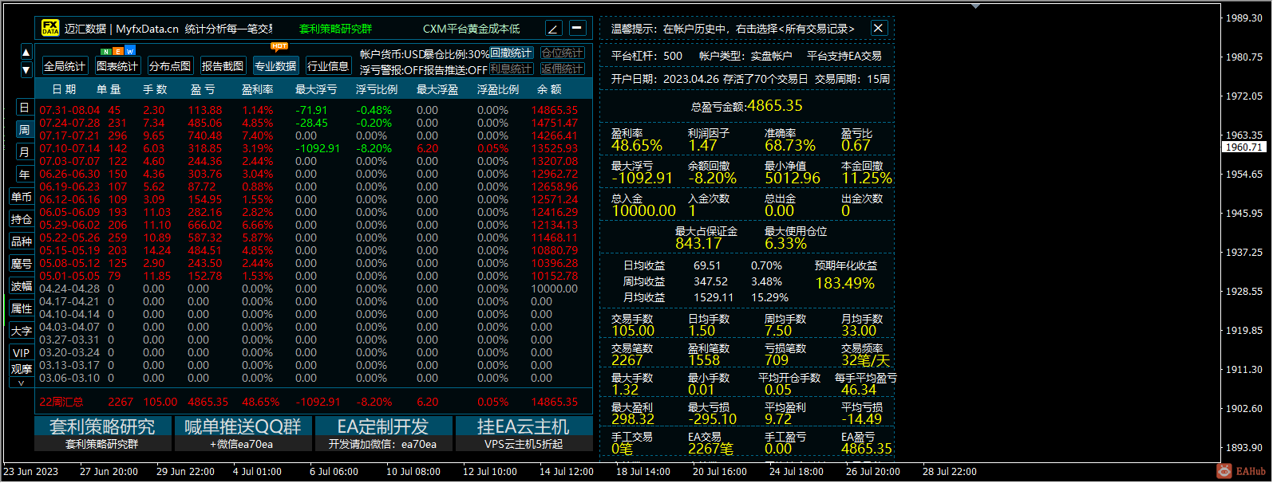Select the 持仓 sidebar button

22,219
